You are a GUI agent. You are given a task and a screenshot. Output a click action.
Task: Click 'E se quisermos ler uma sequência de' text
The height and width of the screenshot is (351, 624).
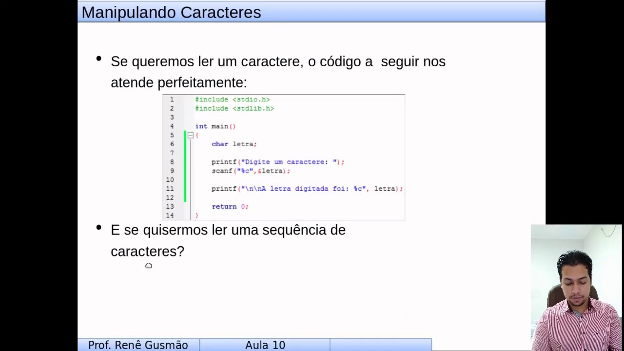[x=228, y=230]
